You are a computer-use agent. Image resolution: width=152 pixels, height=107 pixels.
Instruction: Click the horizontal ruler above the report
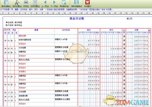[76, 13]
